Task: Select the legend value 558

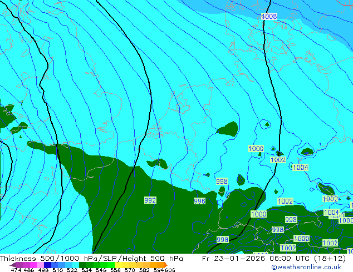Action: click(115, 270)
